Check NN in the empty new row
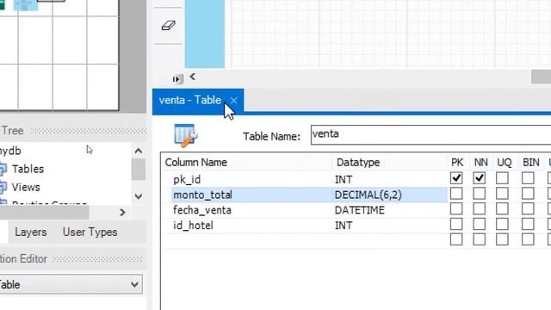 pyautogui.click(x=480, y=239)
